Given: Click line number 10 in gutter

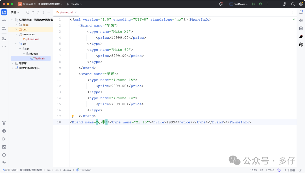Looking at the screenshot, I should click(59, 74).
